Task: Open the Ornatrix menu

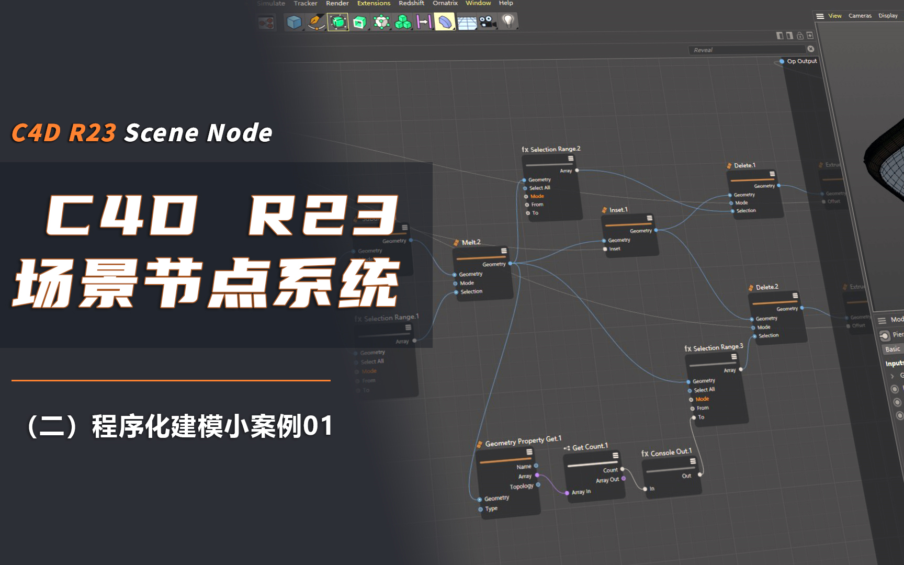Action: (445, 3)
